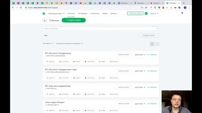Toggle Запущено status of BTL Институт/ Координатор / Курс
This screenshot has height=113, width=202.
coord(152,71)
